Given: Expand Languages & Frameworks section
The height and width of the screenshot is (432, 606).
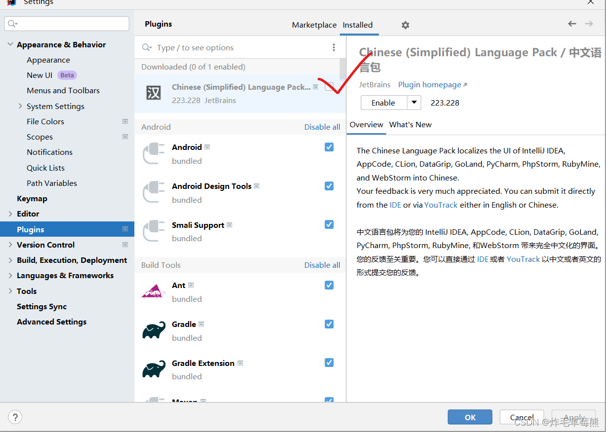Looking at the screenshot, I should (10, 275).
